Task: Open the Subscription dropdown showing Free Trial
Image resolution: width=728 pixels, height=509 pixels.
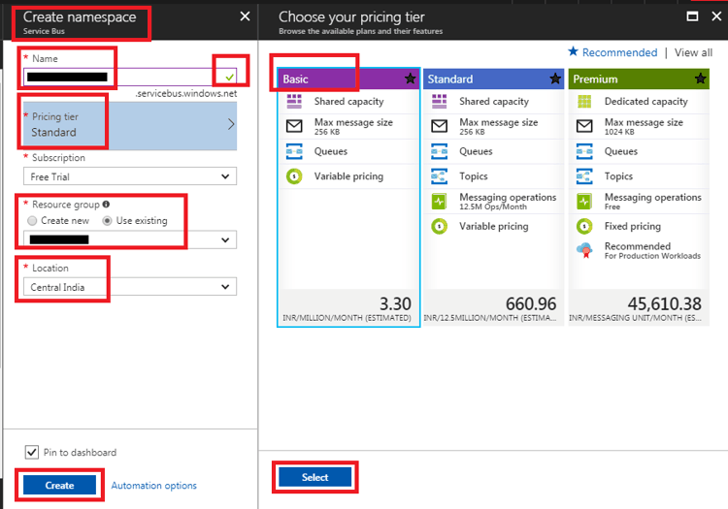Action: point(129,176)
